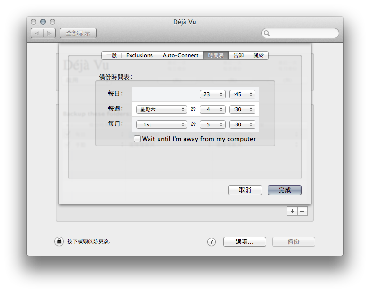Switch to the 關於 tab

258,55
